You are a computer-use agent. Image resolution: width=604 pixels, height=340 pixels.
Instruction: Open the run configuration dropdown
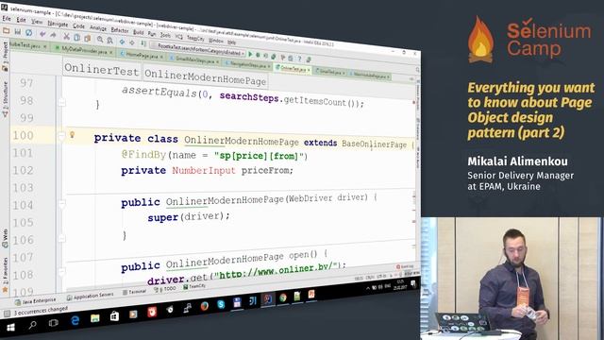(x=198, y=49)
